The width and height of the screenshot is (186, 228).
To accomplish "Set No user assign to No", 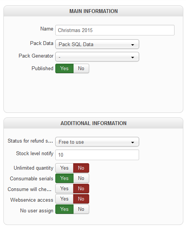I will click(x=81, y=209).
